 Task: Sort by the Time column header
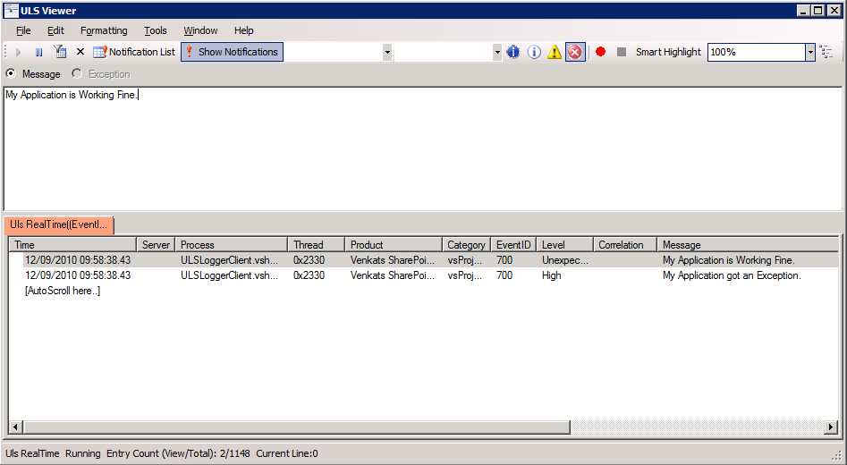73,245
